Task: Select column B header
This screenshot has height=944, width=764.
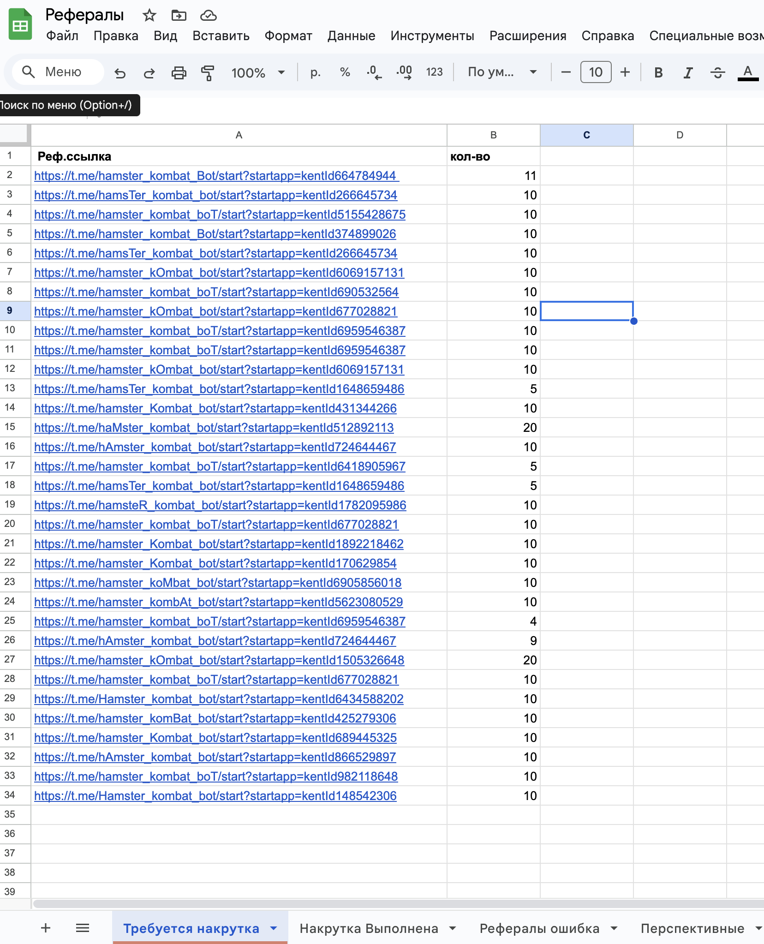Action: (494, 135)
